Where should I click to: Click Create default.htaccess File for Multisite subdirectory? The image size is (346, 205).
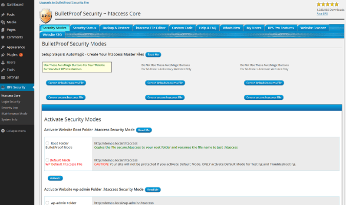[x=165, y=83]
